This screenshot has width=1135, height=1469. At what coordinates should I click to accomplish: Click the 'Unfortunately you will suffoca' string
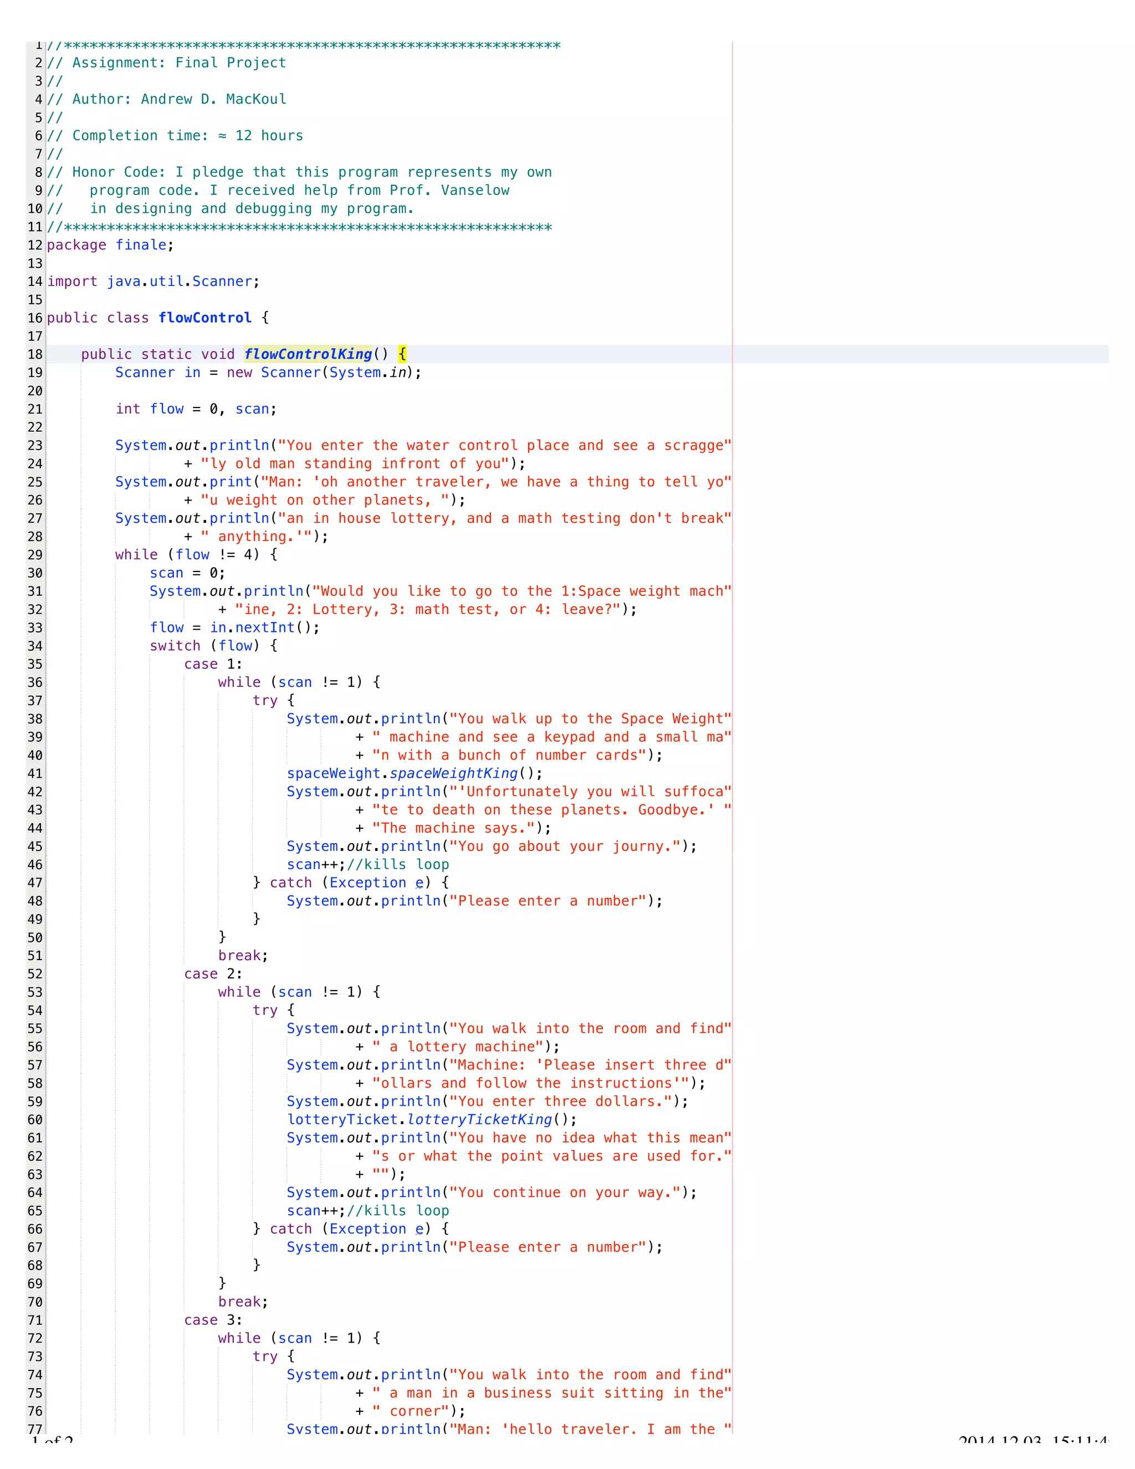(590, 792)
